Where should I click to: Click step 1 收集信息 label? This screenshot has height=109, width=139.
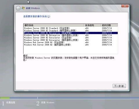tap(11, 103)
